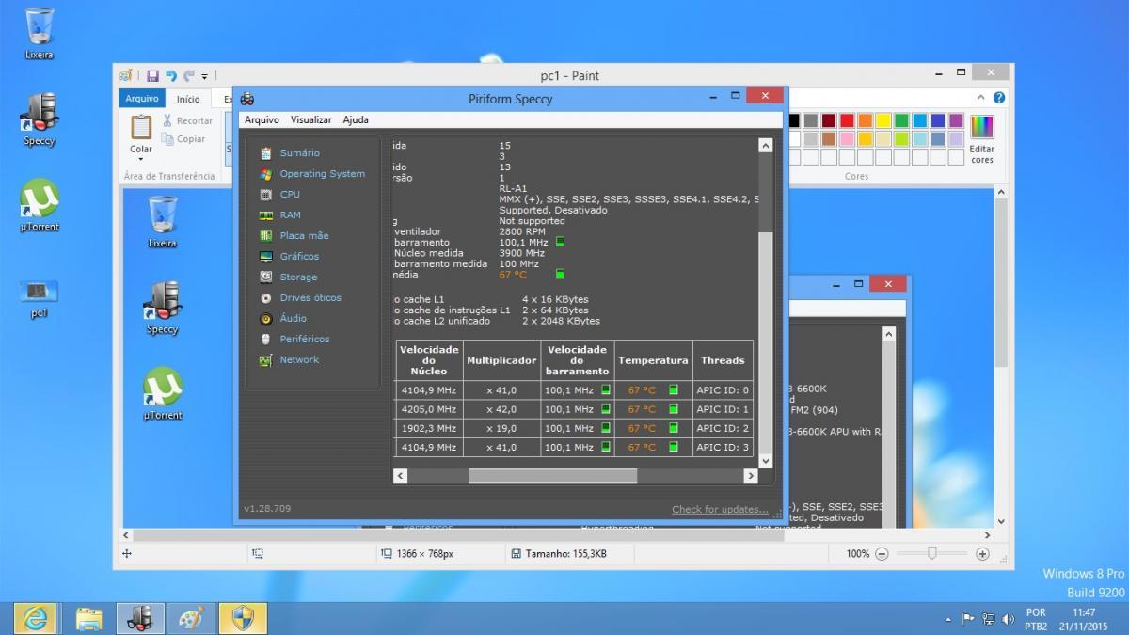The width and height of the screenshot is (1129, 635).
Task: Click the Colar clipboard icon in Paint
Action: [141, 127]
